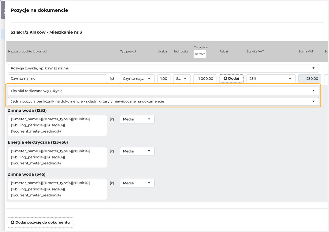
Task: Open the 'Liczniki rozliczane wg zużycia' dropdown
Action: pos(163,91)
